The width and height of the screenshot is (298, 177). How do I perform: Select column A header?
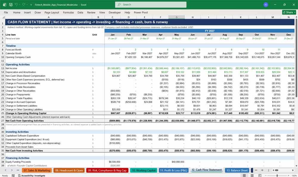coord(49,17)
